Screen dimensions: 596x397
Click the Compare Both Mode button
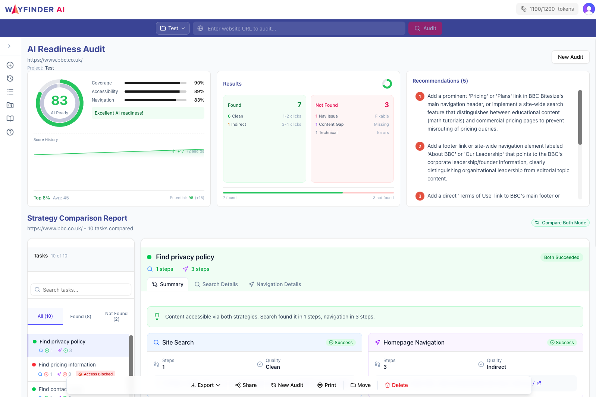[x=561, y=222]
